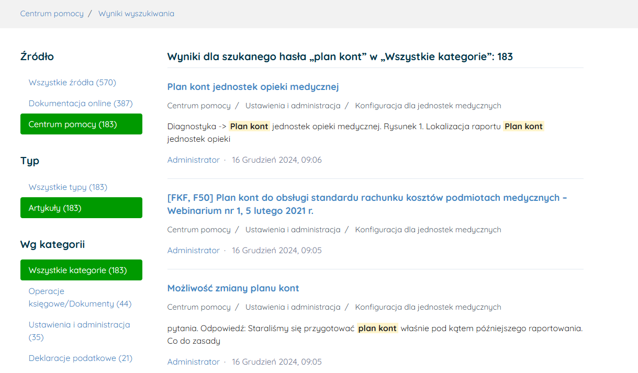Click Ustawienia i administracja under webinarium result
The height and width of the screenshot is (373, 638).
(x=293, y=229)
